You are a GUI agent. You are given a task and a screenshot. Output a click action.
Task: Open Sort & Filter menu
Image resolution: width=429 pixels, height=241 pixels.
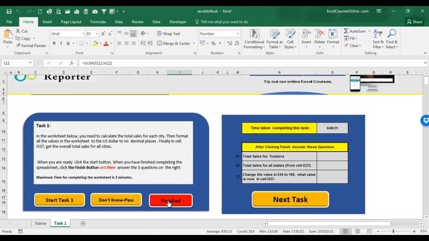tap(378, 39)
